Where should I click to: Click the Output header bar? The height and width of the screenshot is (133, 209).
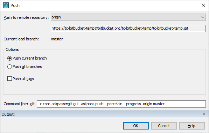coord(104,114)
